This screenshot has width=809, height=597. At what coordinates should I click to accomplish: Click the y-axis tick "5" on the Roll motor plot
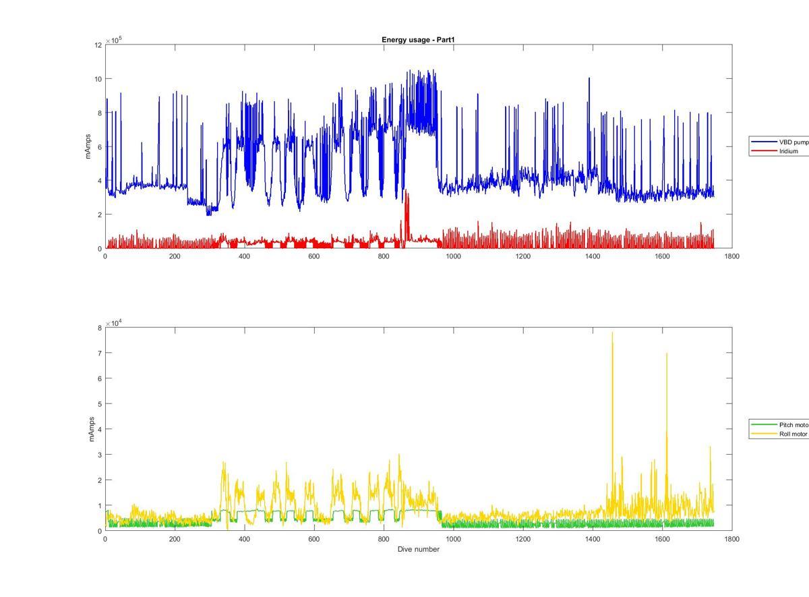[100, 404]
